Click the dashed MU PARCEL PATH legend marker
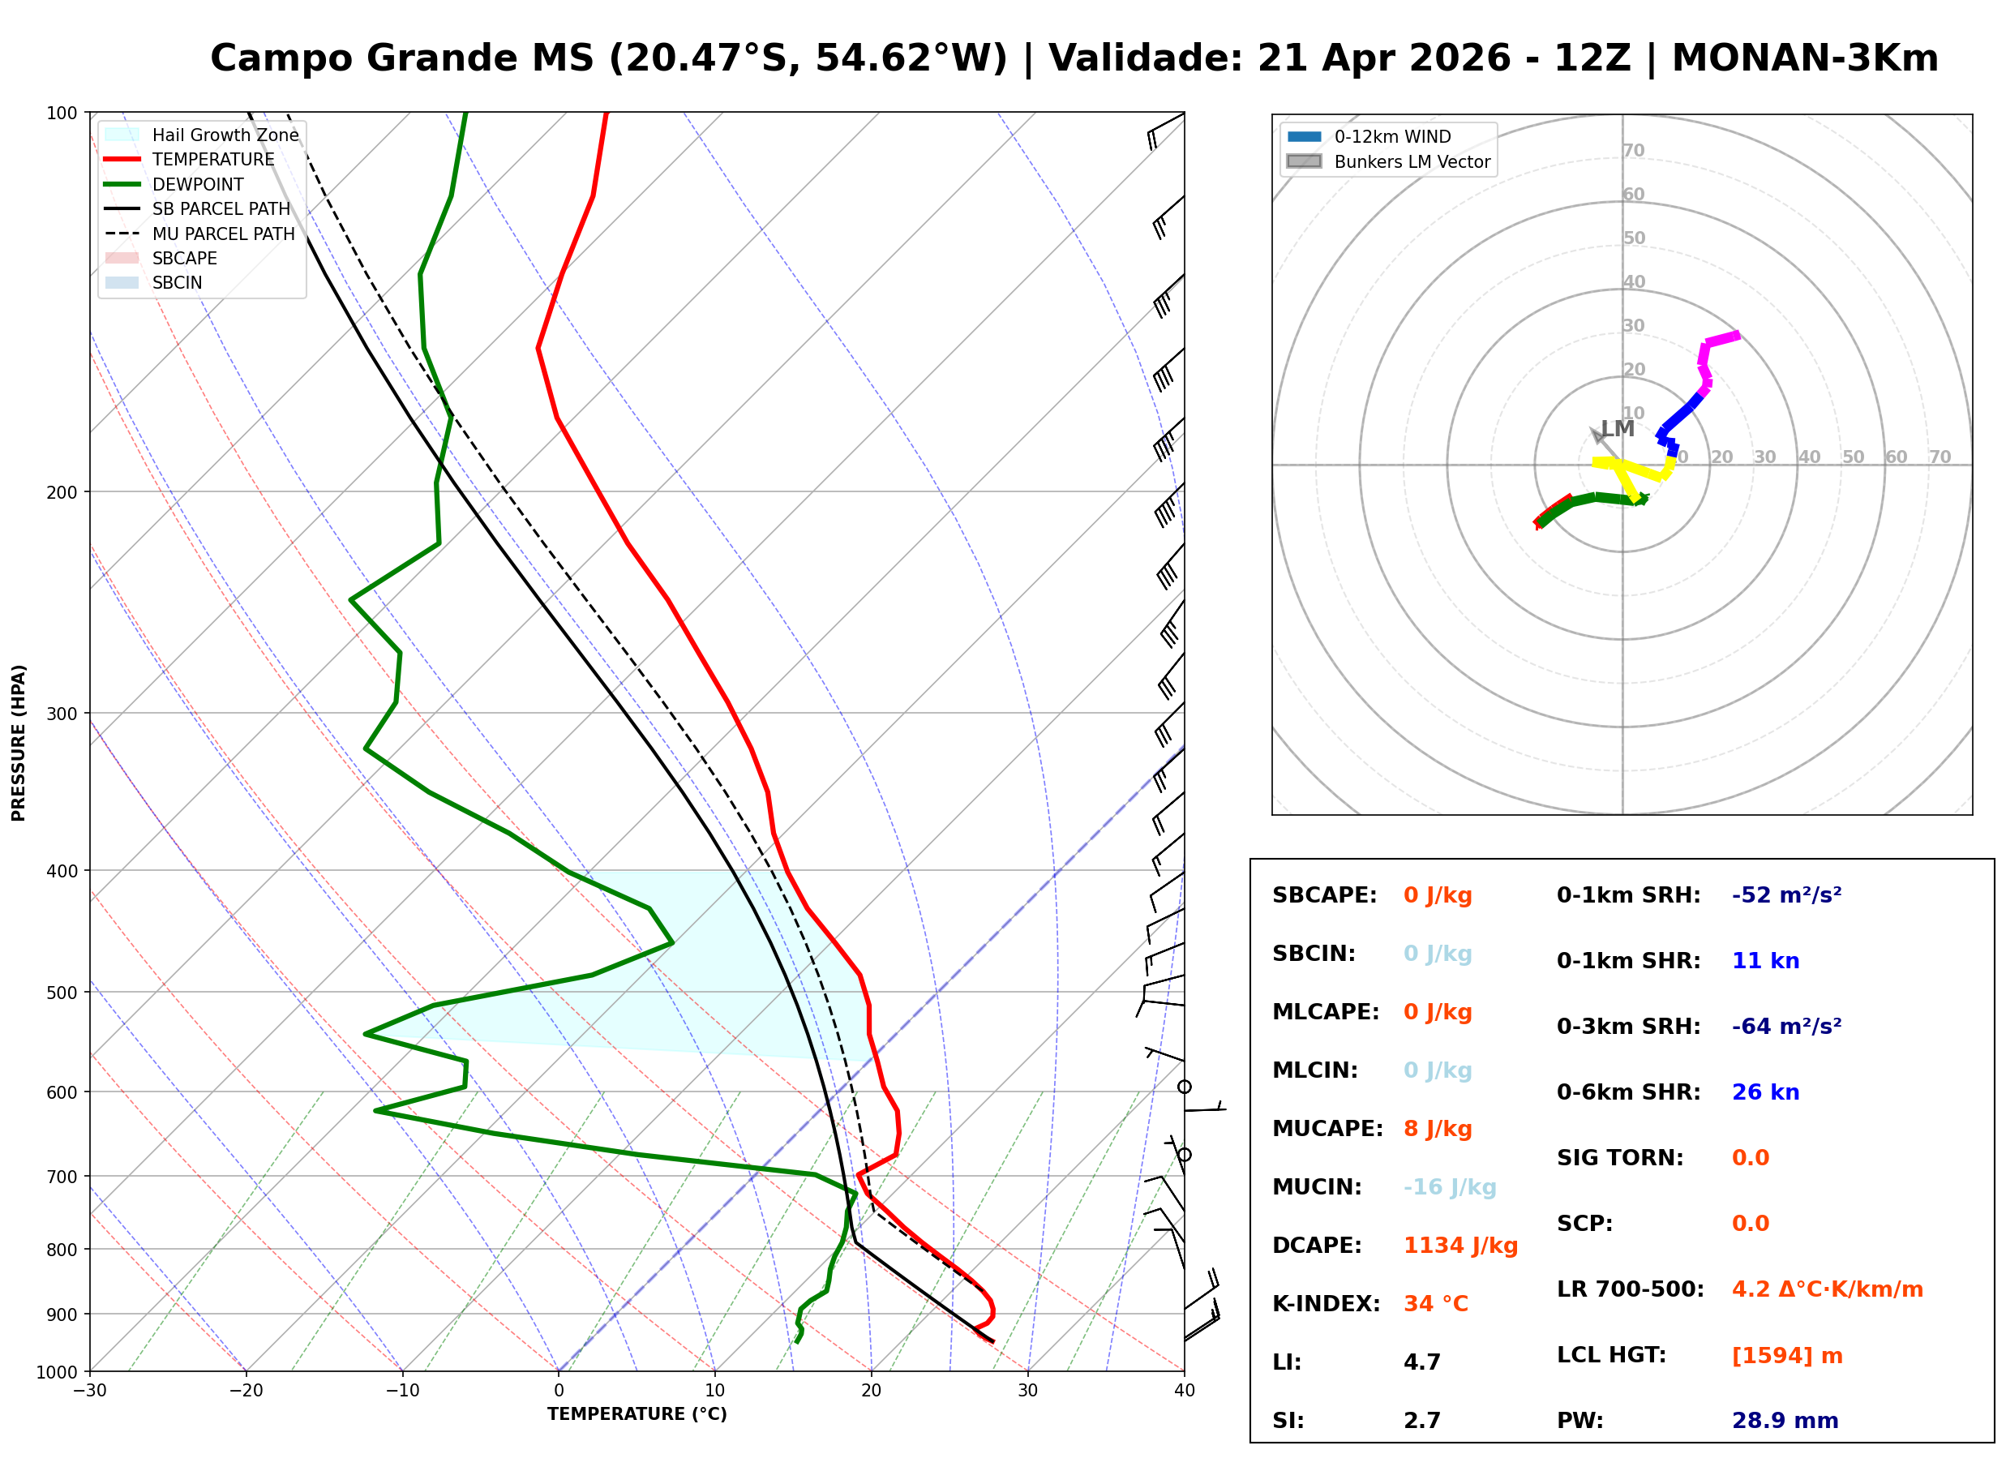 [x=122, y=234]
